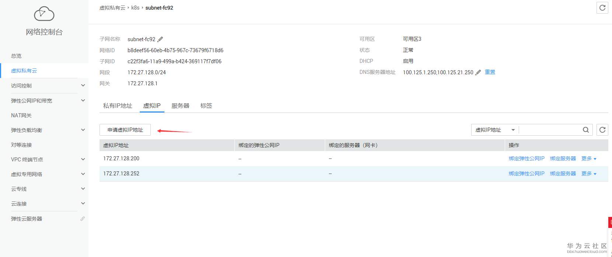Click search magnifier icon in filter box
The image size is (612, 257).
(x=585, y=130)
